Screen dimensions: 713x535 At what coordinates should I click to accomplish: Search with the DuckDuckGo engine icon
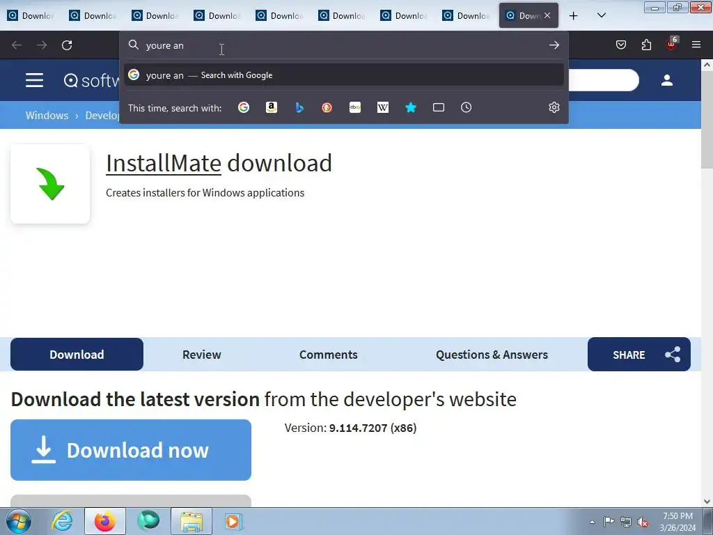[327, 107]
